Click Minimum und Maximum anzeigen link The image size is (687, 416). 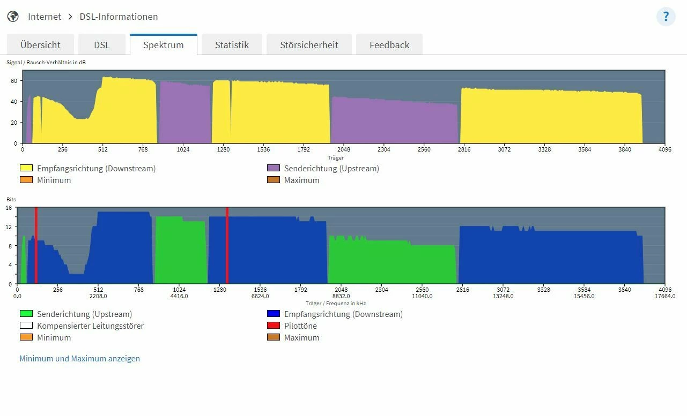click(79, 359)
